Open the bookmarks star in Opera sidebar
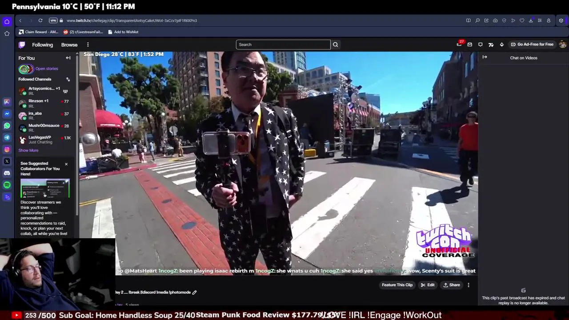 pos(7,33)
